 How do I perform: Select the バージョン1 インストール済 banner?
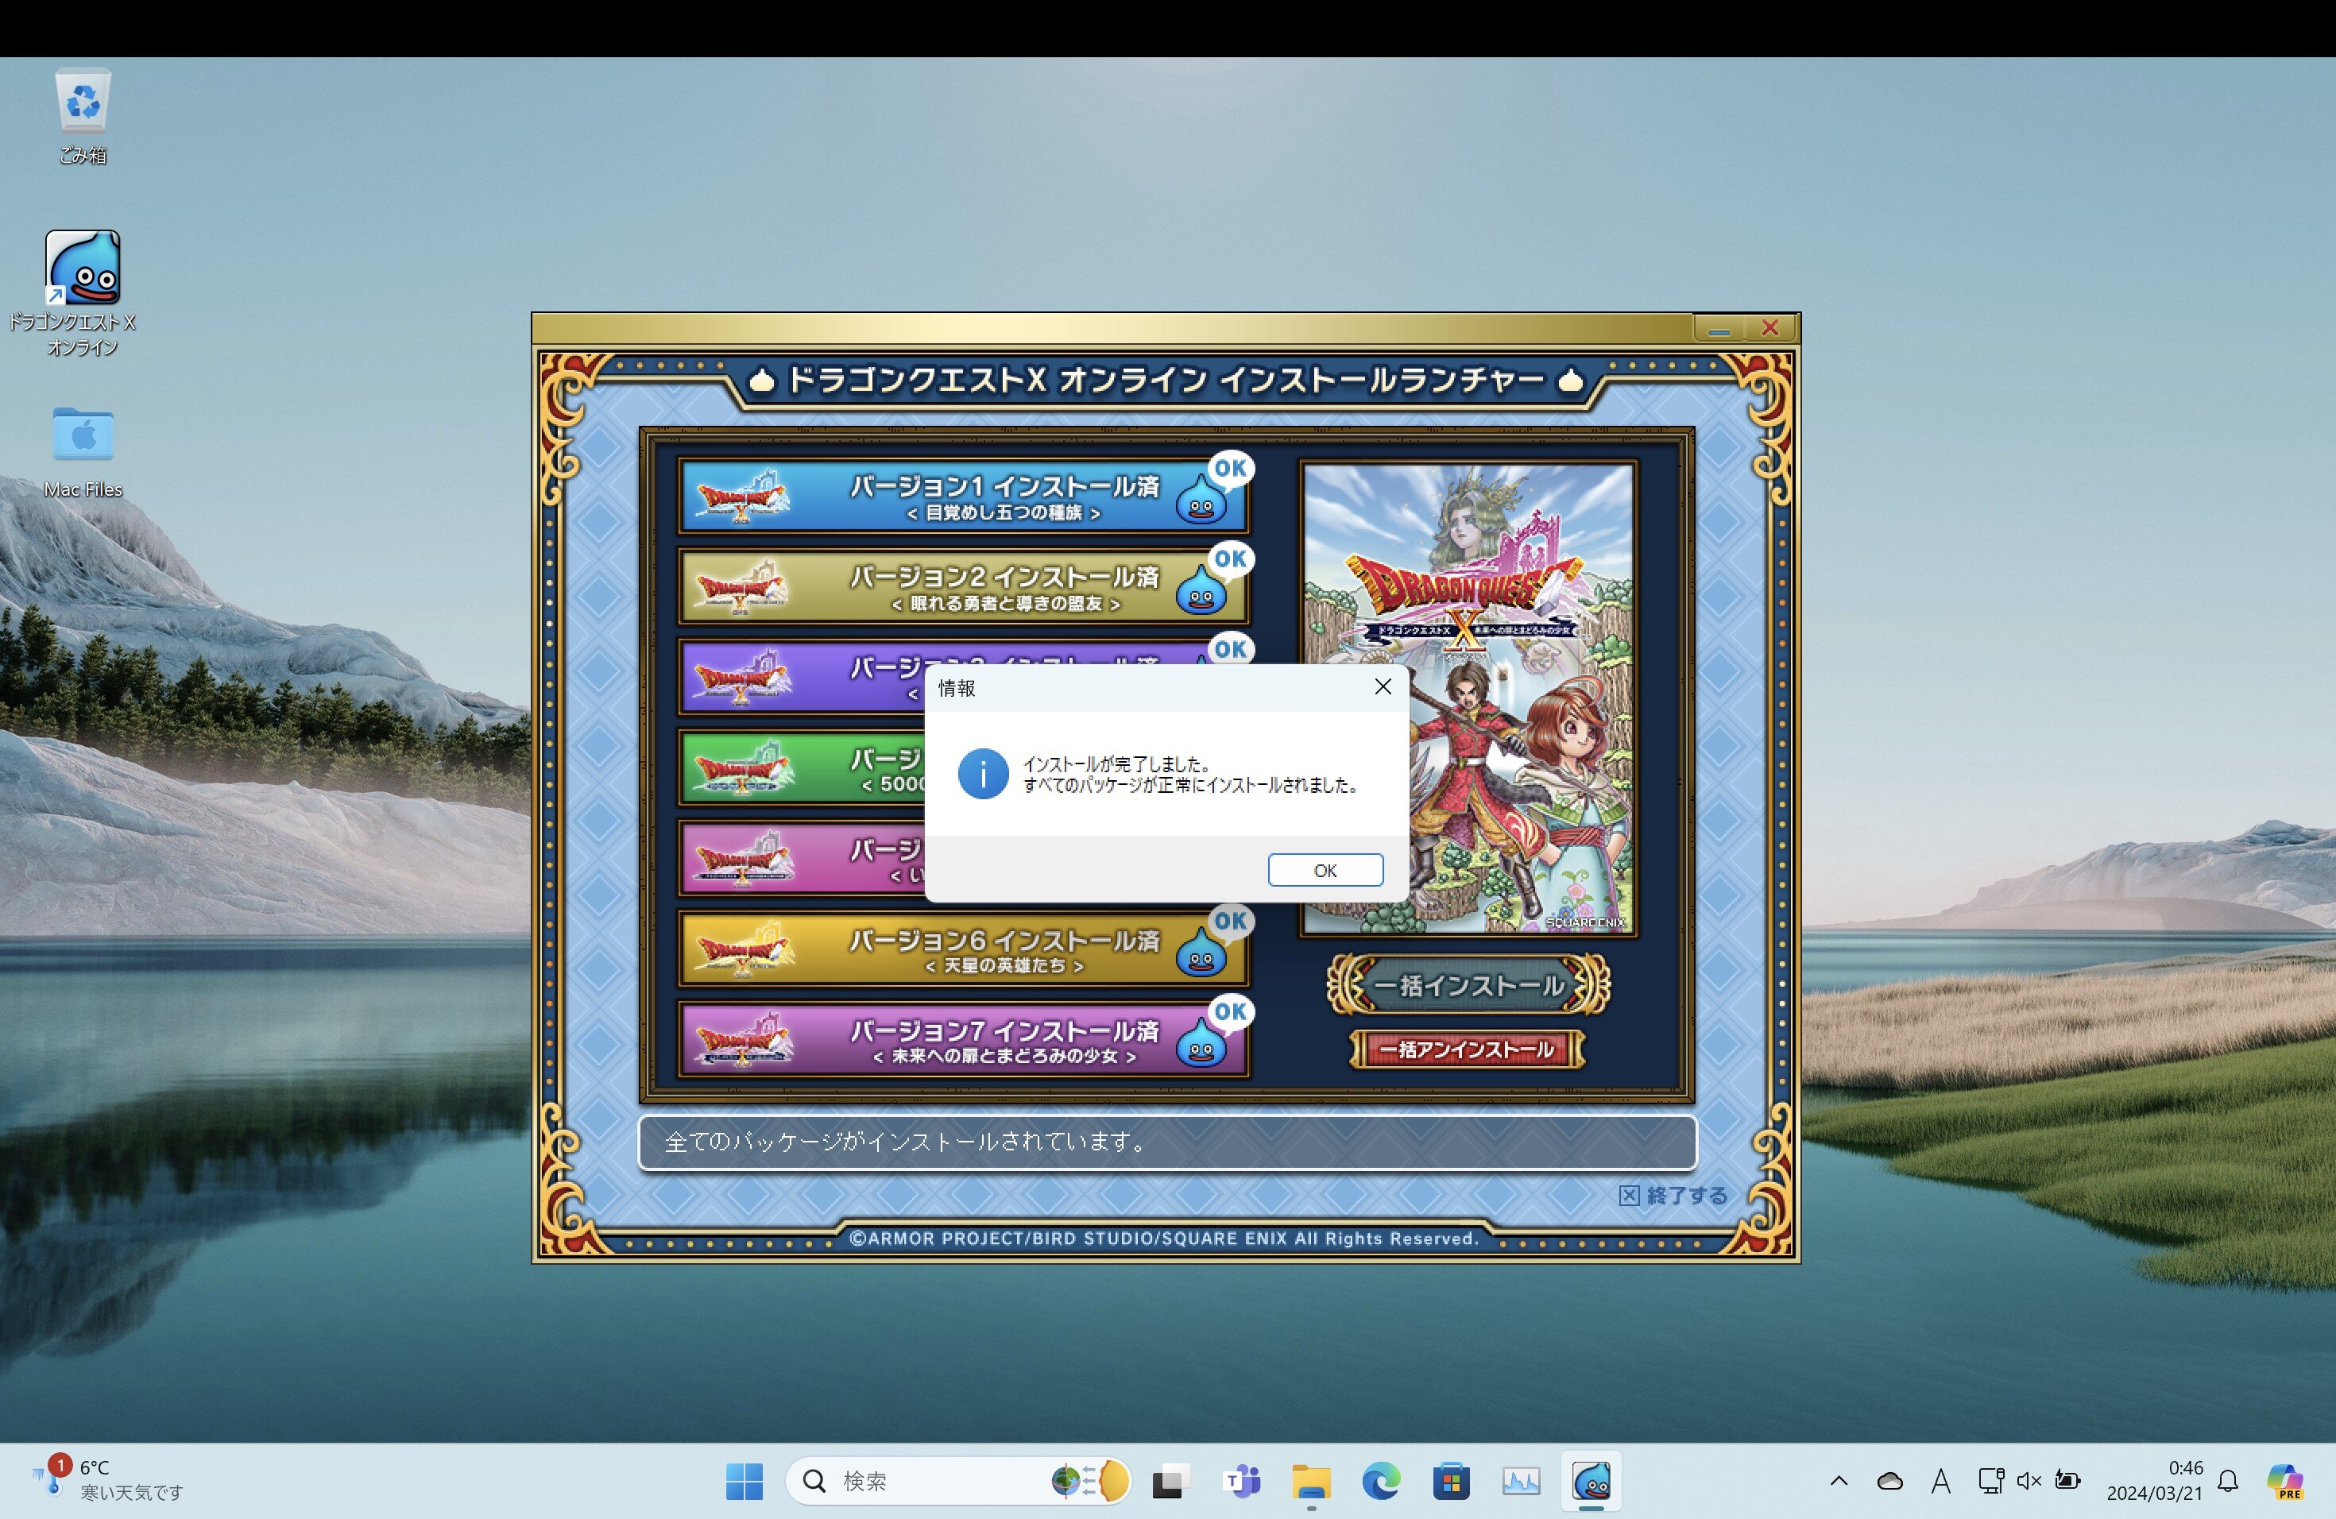tap(963, 497)
